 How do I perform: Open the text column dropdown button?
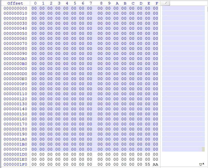point(166,3)
